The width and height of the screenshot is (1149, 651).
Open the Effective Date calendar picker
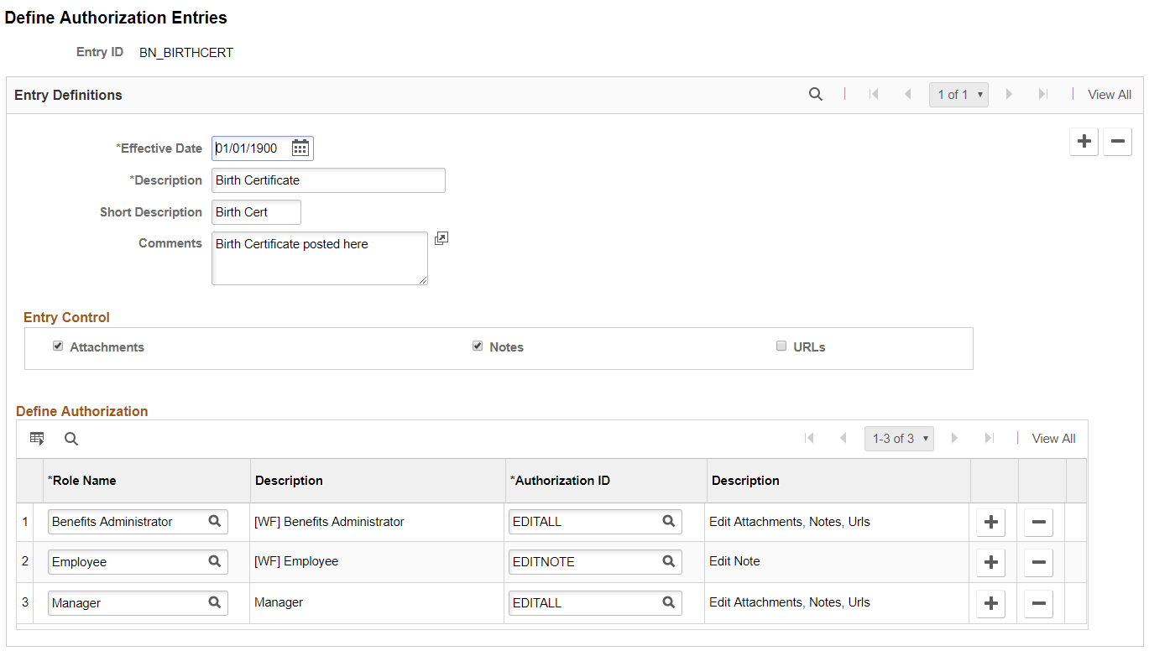coord(300,148)
